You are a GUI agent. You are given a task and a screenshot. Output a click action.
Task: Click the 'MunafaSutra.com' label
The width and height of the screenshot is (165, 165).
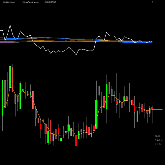31,2
